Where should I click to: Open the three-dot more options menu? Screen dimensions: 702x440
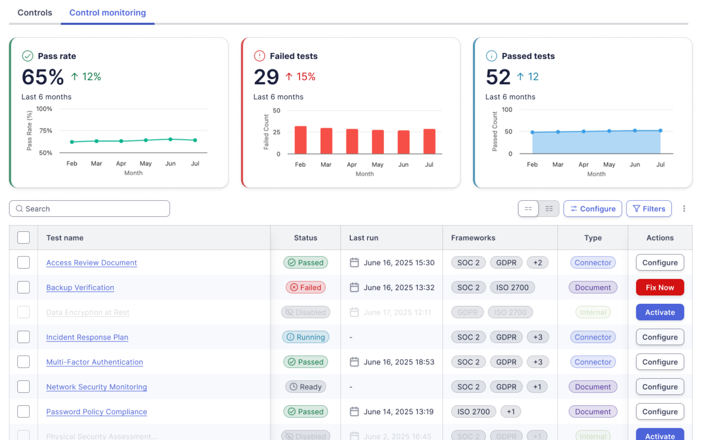pos(684,209)
